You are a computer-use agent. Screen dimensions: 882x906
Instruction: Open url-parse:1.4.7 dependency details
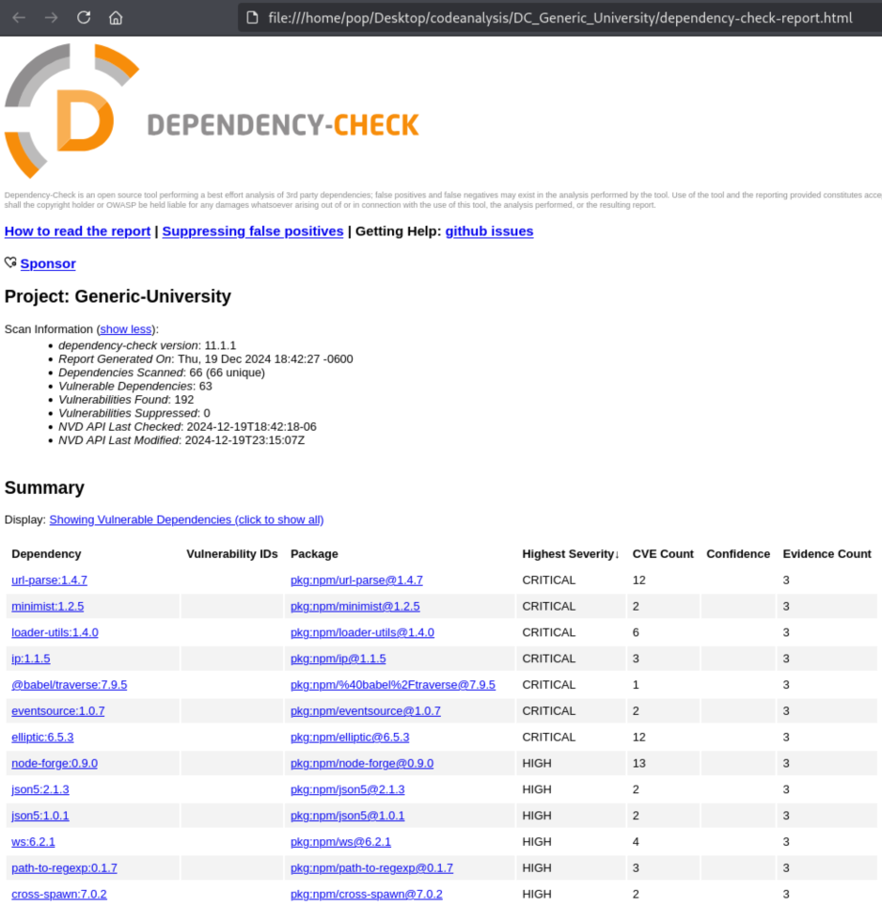pos(49,580)
